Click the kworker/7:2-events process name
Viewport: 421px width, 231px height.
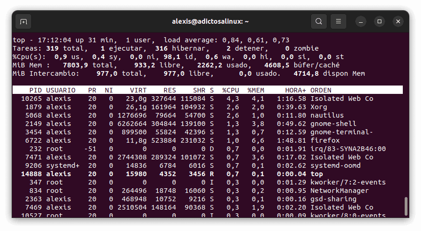click(348, 182)
